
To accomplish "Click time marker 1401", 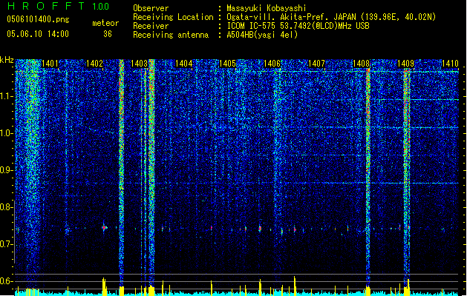I will point(50,64).
